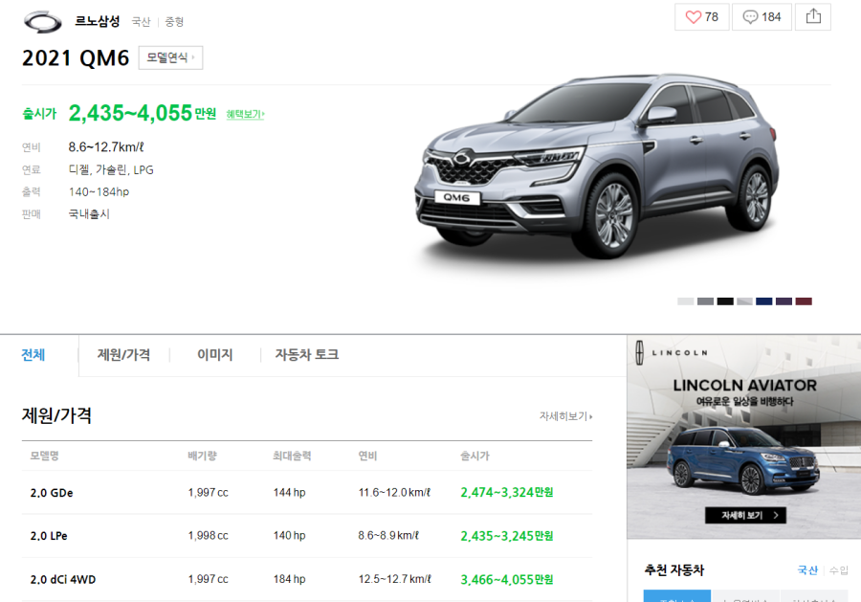861x602 pixels.
Task: Select the navy blue color swatch
Action: pyautogui.click(x=763, y=301)
